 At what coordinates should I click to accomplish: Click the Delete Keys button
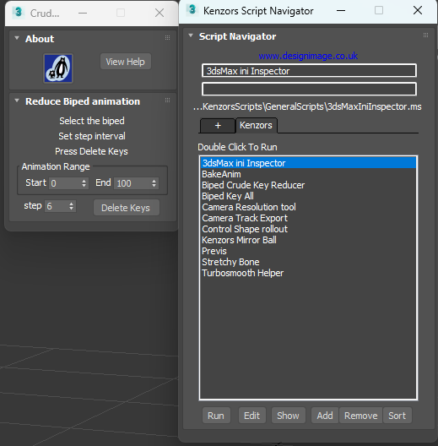[x=127, y=208]
